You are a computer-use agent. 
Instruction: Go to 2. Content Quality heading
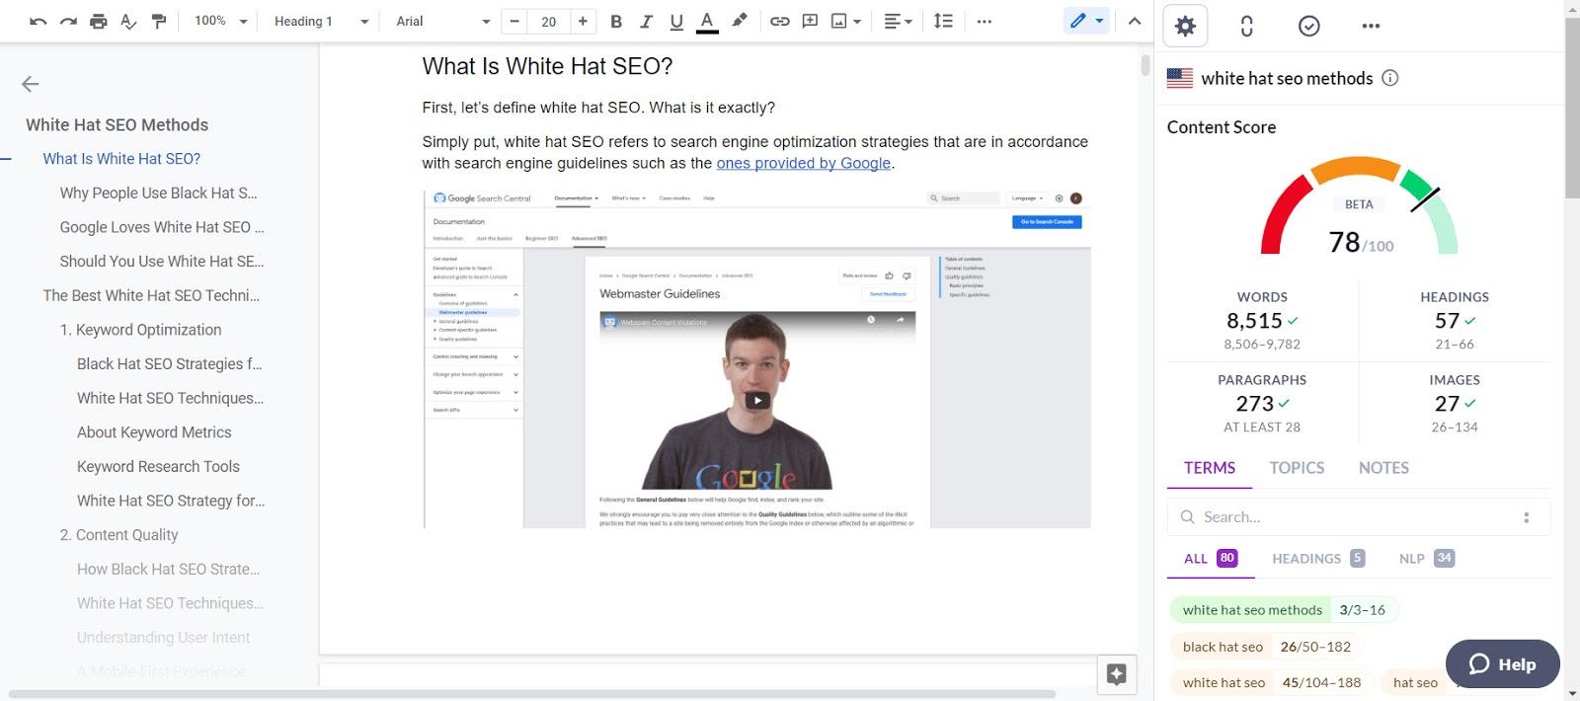[118, 535]
